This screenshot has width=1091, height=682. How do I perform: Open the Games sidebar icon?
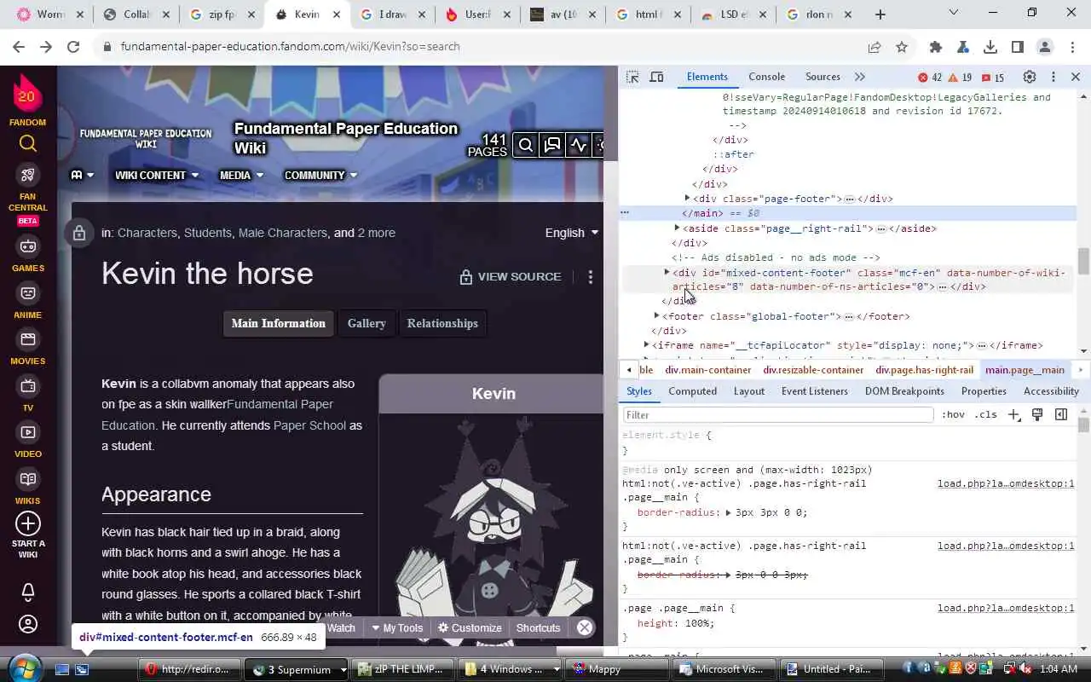(28, 246)
